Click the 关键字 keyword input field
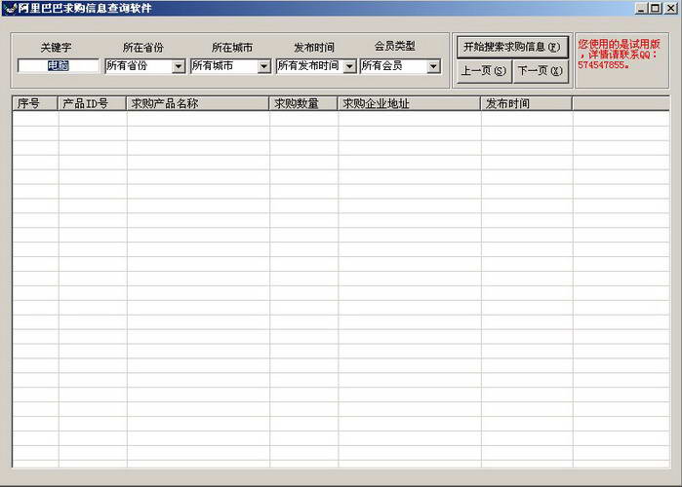The image size is (682, 487). click(x=59, y=65)
